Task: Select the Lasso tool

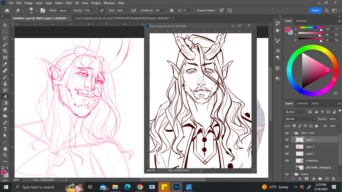Action: 5,38
